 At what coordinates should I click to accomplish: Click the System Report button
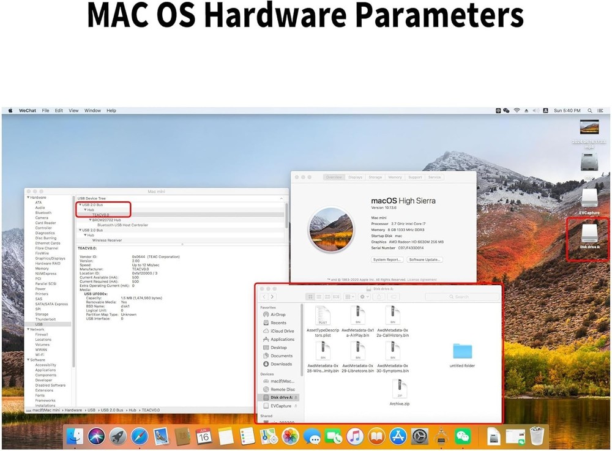pos(387,259)
